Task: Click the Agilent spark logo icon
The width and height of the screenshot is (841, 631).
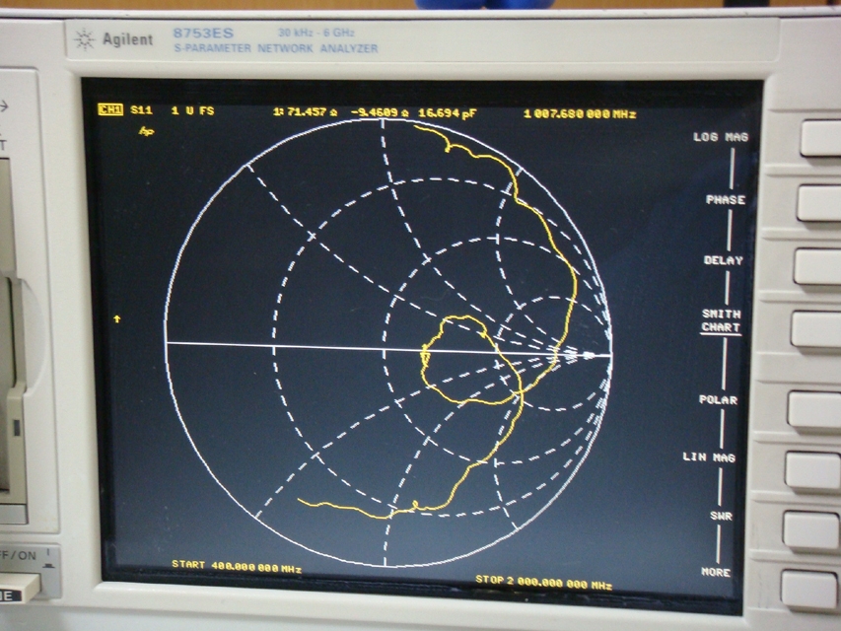Action: click(x=84, y=39)
